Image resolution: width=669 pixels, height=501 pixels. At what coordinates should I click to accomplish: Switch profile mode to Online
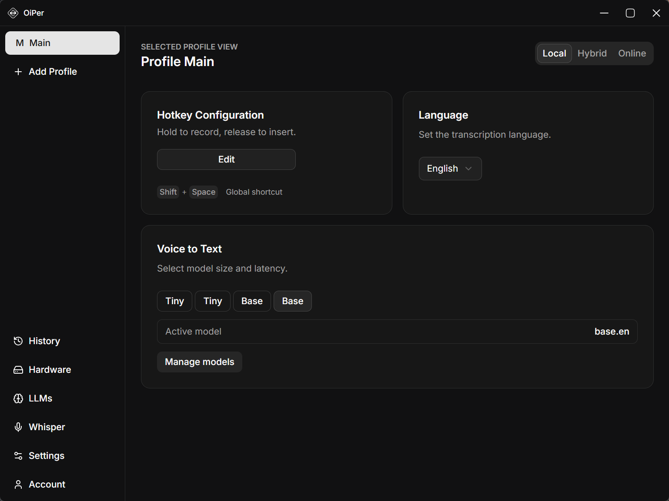click(x=632, y=53)
